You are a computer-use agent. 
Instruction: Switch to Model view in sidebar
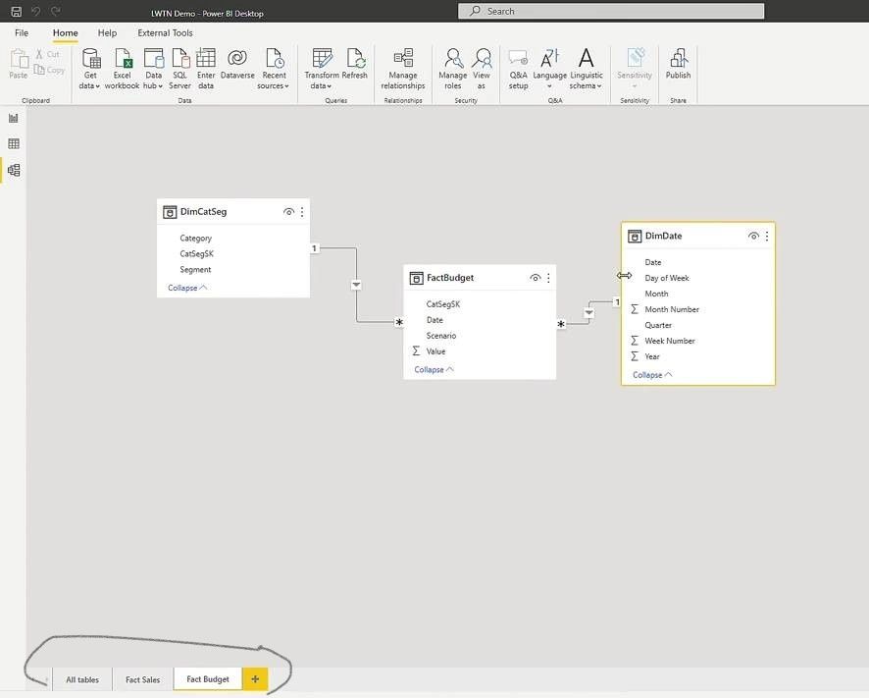tap(14, 170)
